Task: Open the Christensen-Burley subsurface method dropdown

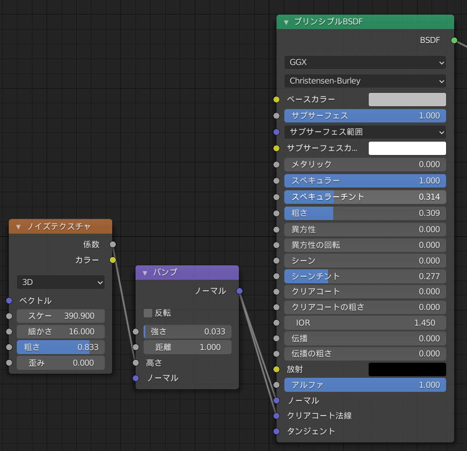Action: tap(365, 81)
